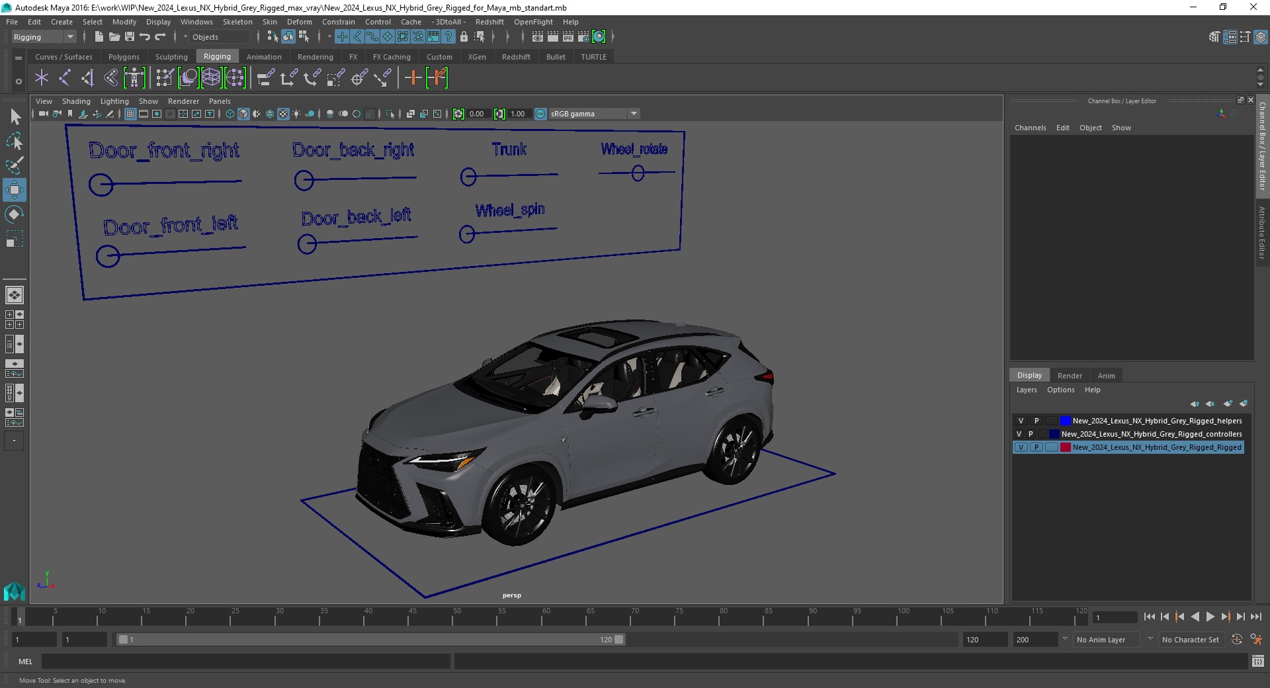The height and width of the screenshot is (688, 1270).
Task: Click the current frame field on timeline
Action: coord(1115,617)
